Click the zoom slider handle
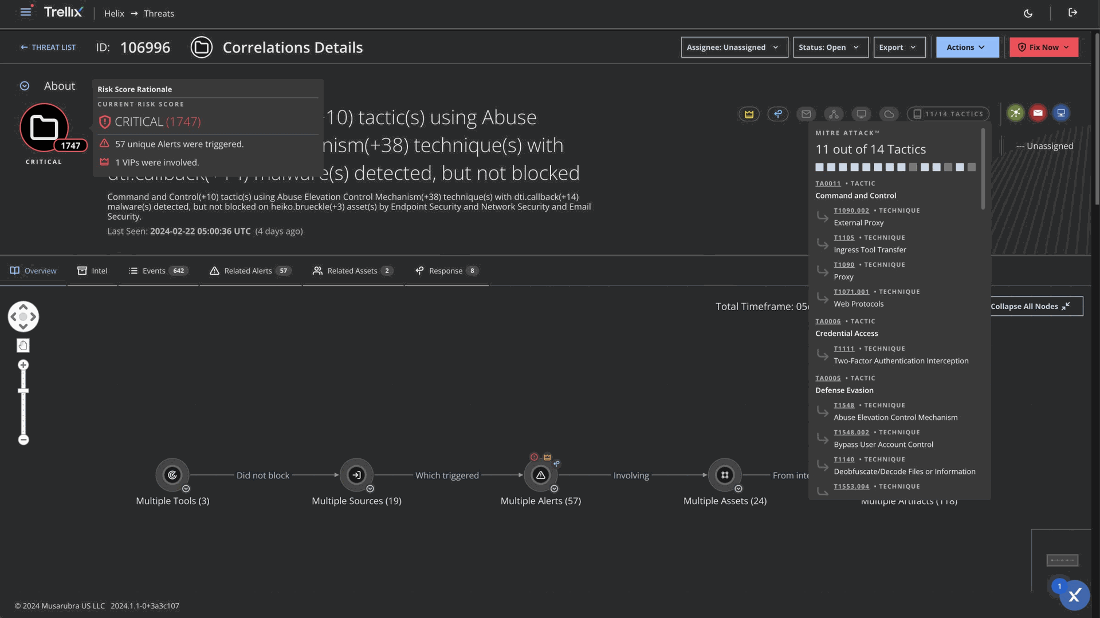Image resolution: width=1100 pixels, height=618 pixels. 23,391
